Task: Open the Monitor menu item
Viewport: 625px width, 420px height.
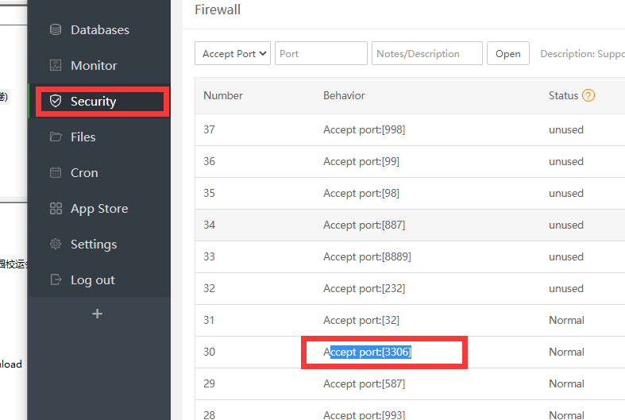Action: [x=94, y=66]
